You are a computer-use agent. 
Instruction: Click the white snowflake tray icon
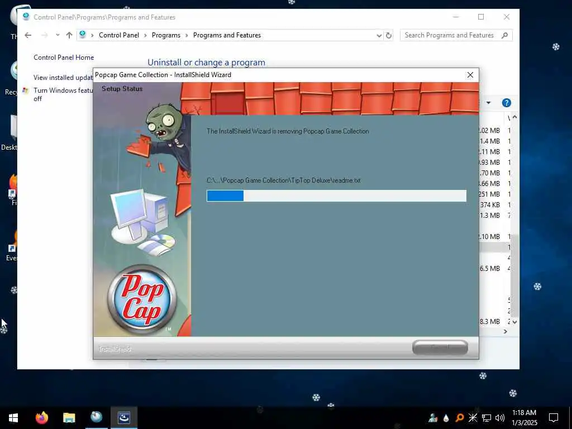pyautogui.click(x=473, y=418)
